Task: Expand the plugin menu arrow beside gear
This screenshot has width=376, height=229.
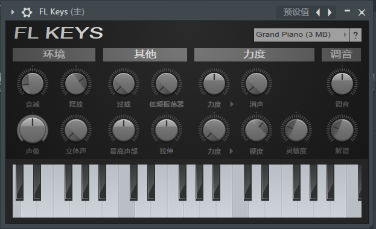Action: (x=13, y=12)
